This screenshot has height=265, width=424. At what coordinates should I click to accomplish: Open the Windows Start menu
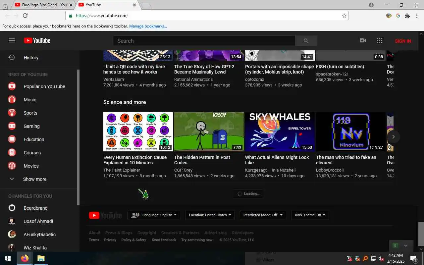(8, 258)
